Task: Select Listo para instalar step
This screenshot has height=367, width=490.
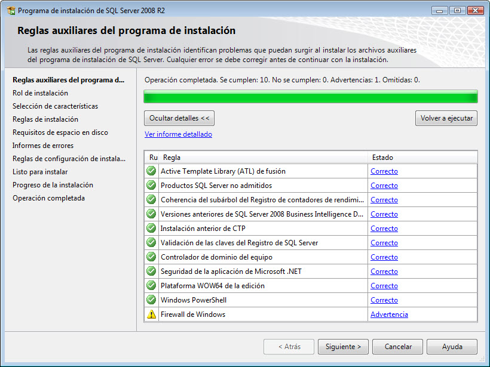Action: click(40, 172)
